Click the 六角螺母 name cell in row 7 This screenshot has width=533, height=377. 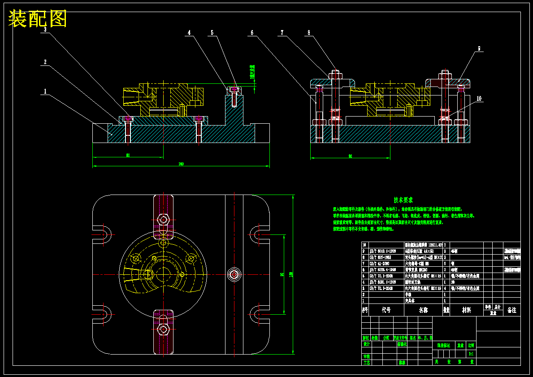[x=417, y=264]
